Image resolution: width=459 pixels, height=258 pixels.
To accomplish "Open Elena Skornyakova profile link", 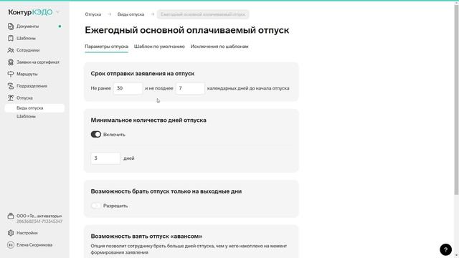I will 34,245.
